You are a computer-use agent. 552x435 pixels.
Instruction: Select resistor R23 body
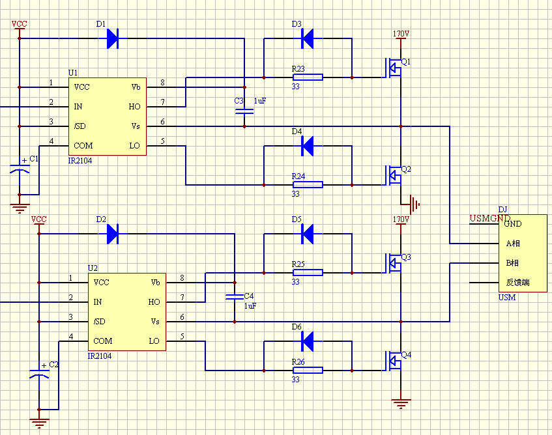(307, 77)
